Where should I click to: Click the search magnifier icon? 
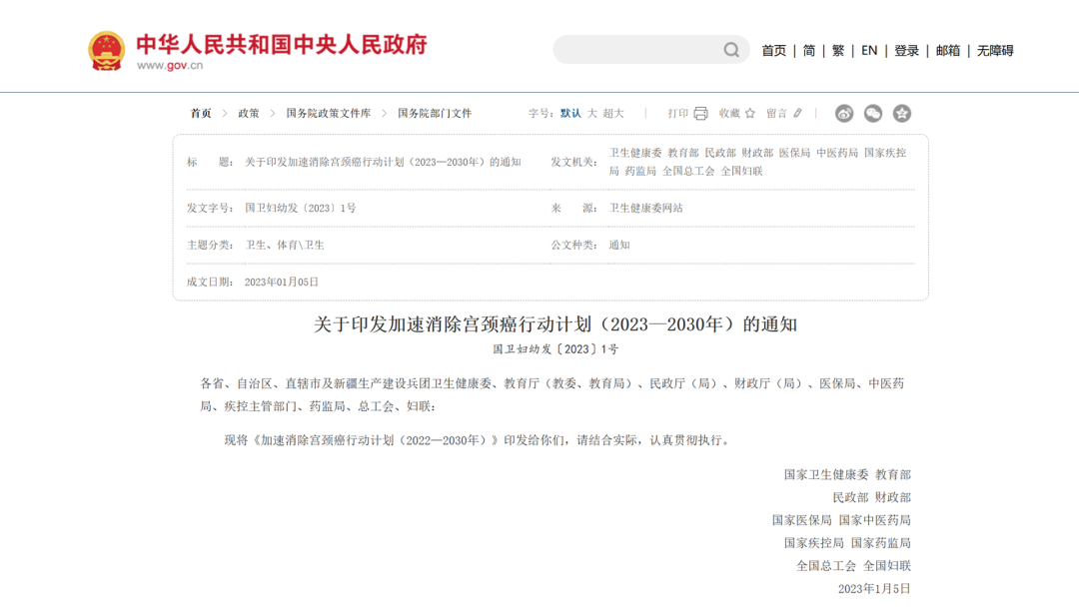click(731, 50)
